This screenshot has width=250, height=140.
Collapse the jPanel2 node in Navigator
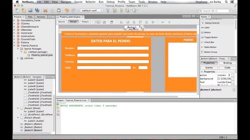coord(18,108)
